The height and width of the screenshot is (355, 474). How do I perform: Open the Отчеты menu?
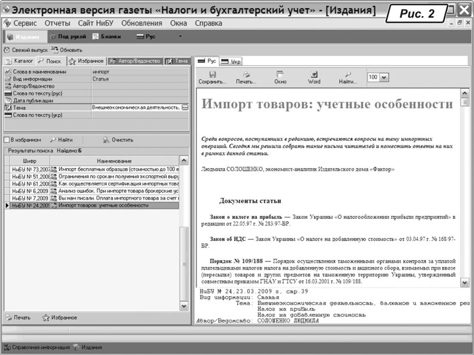click(57, 23)
